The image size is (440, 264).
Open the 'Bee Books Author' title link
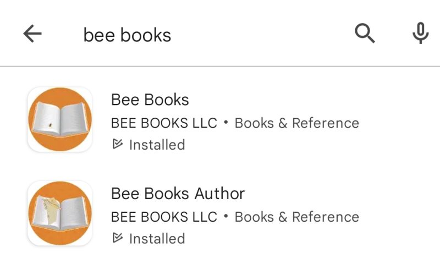[x=178, y=194]
